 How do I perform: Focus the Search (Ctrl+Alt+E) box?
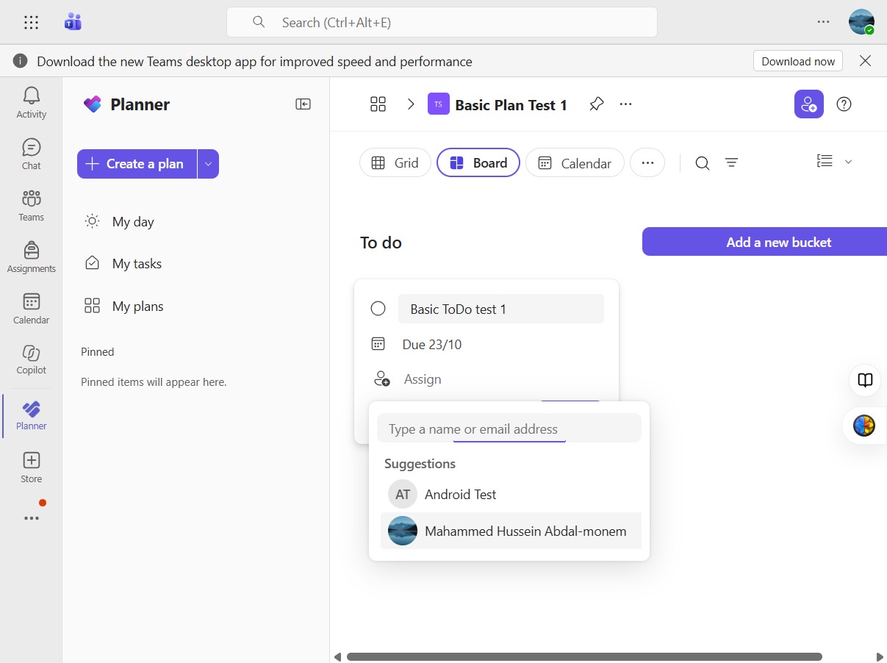click(x=442, y=22)
